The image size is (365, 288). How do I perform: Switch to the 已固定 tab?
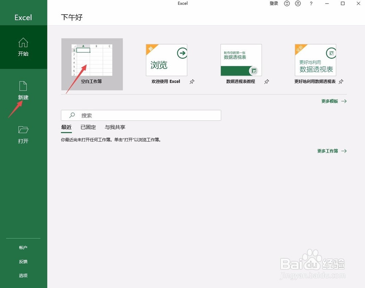tap(88, 127)
